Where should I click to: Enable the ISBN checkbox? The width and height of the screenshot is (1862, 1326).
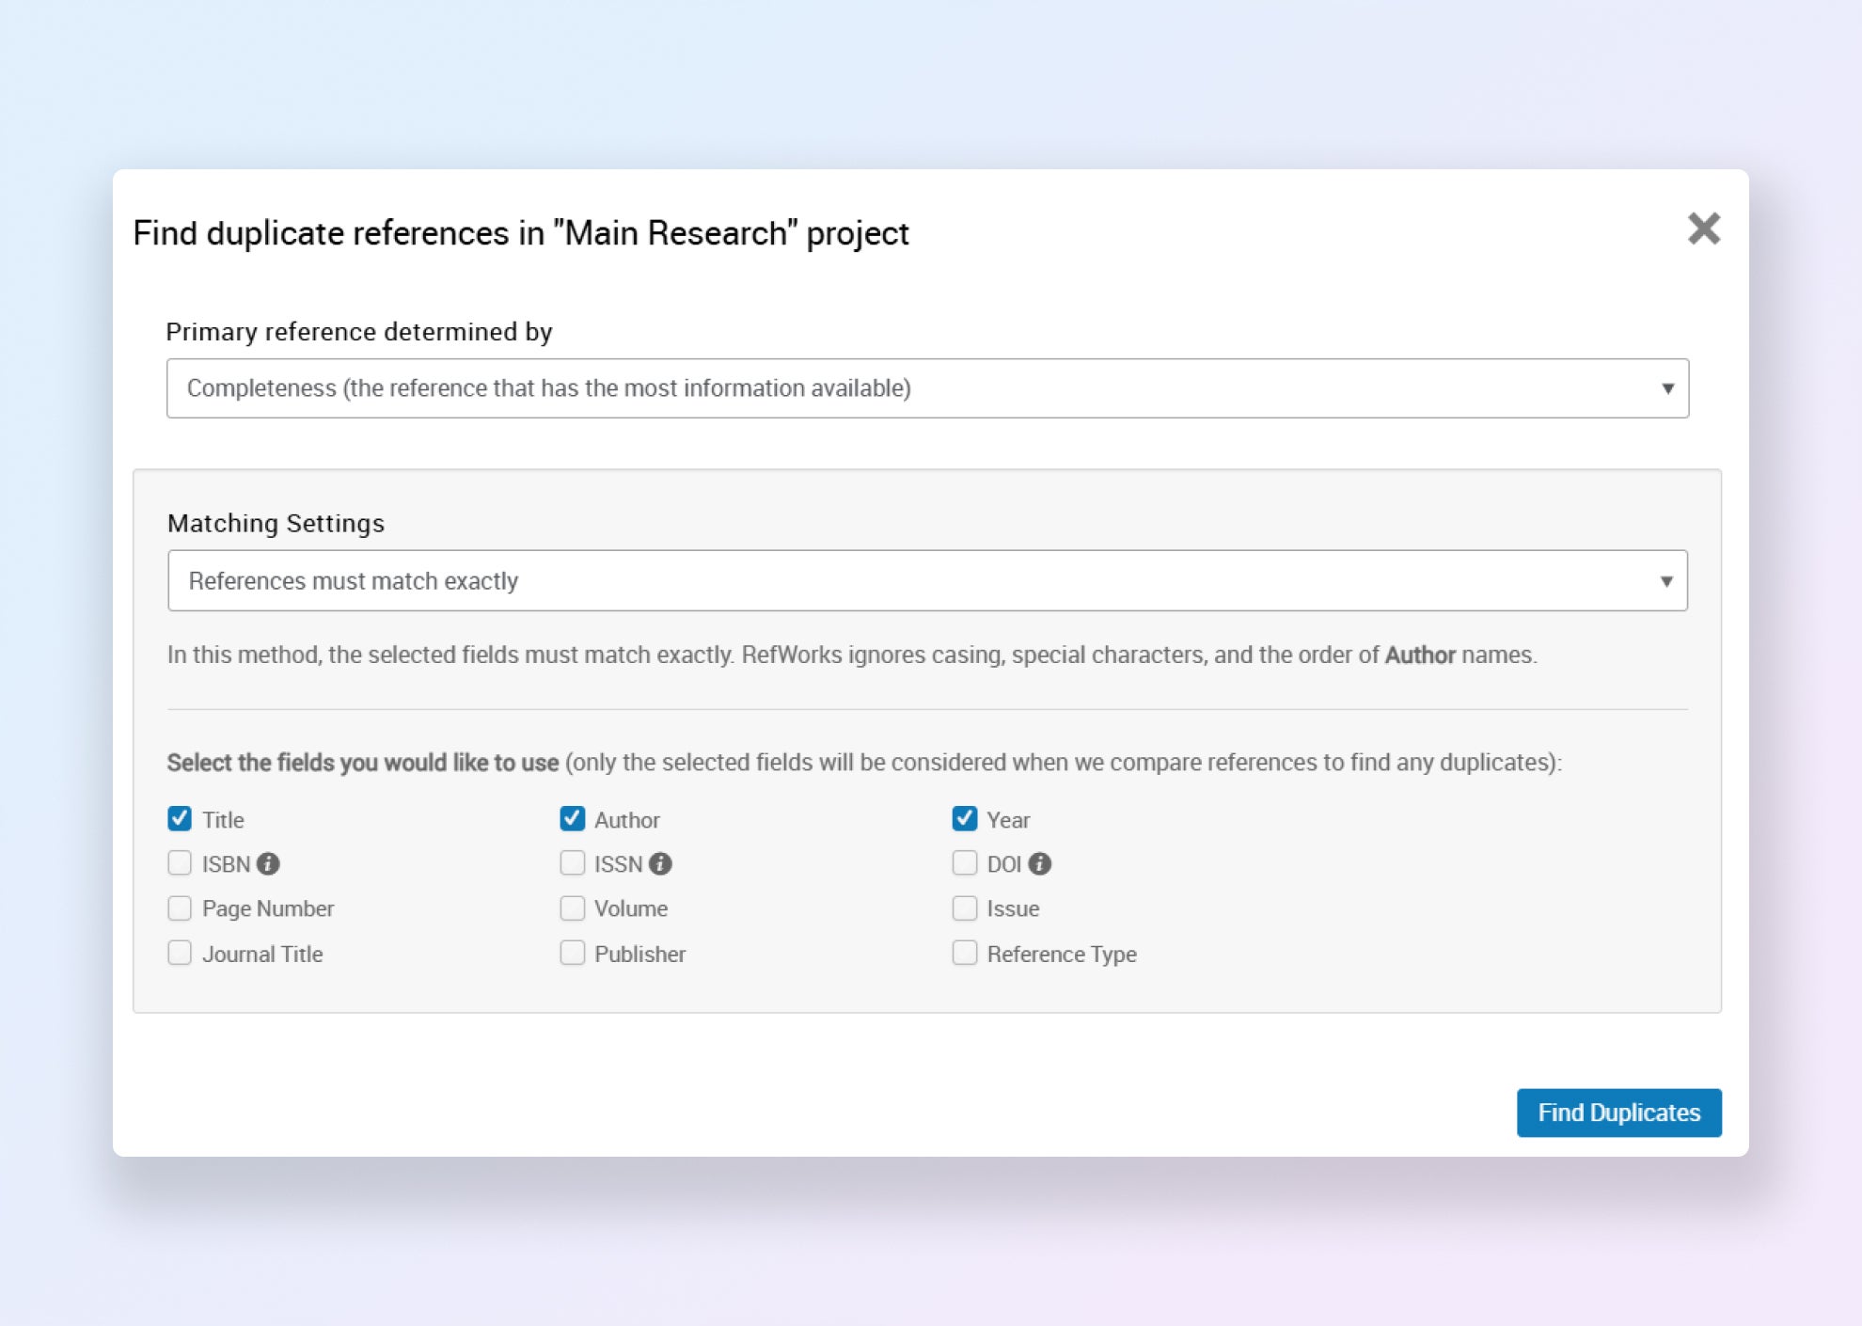(180, 863)
